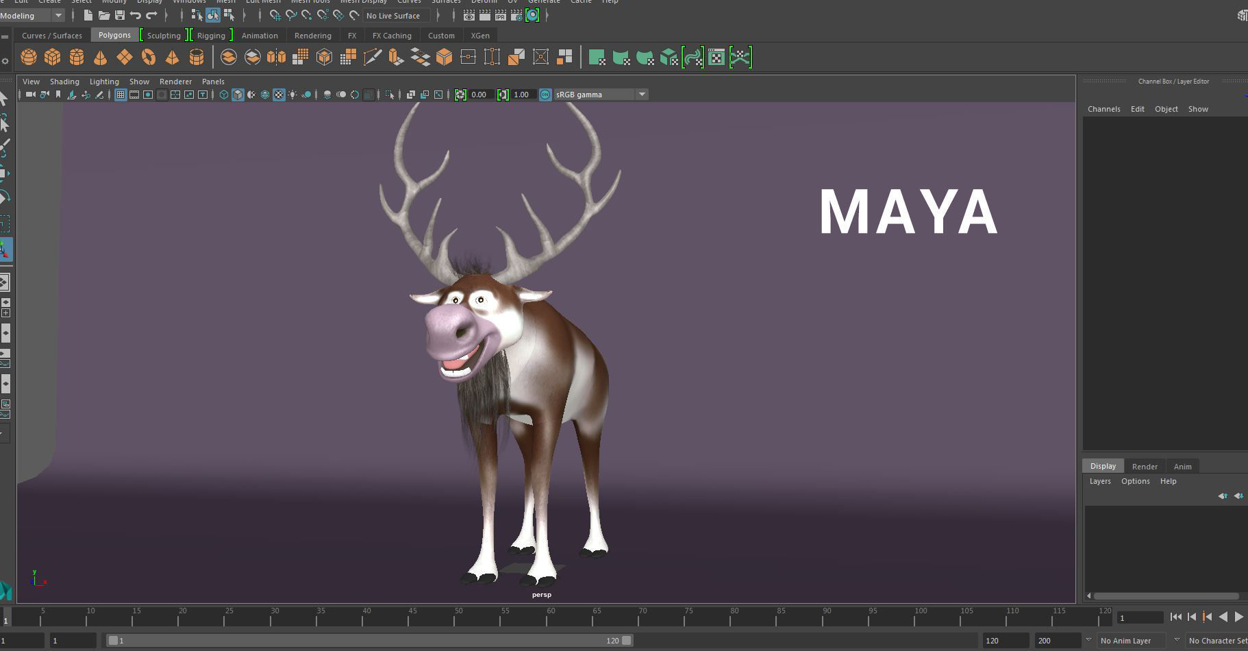Open the panel Renderer menu
This screenshot has width=1248, height=651.
point(175,82)
